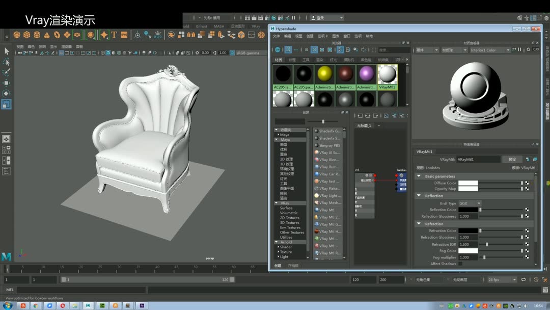
Task: Open the 文件 menu in Hypershade
Action: 277,36
